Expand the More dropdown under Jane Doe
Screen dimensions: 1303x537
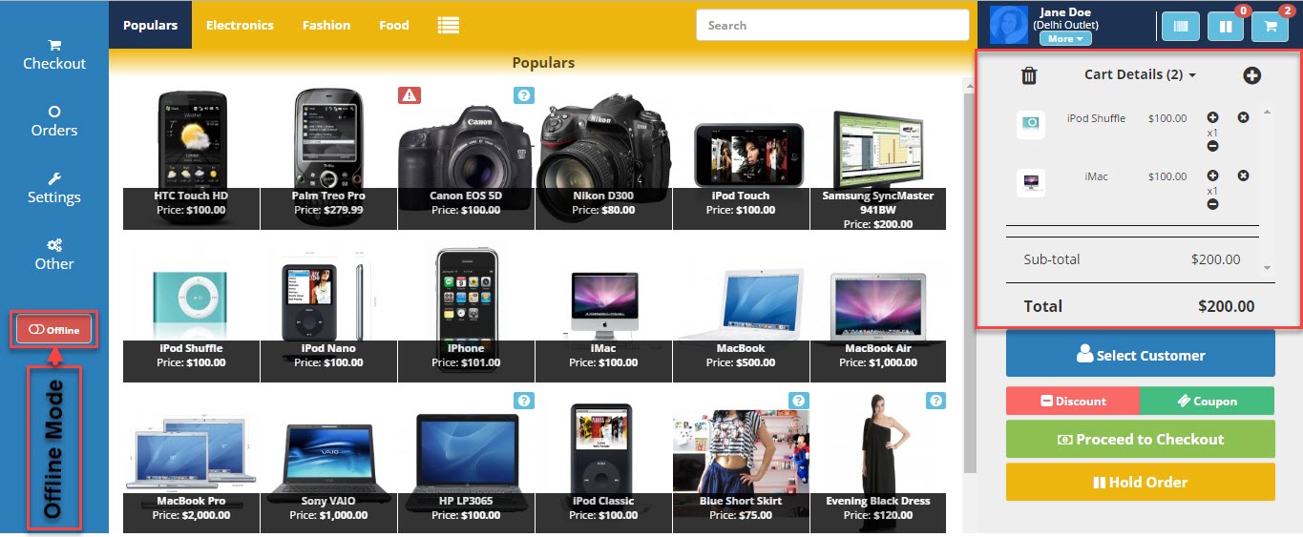click(1066, 39)
